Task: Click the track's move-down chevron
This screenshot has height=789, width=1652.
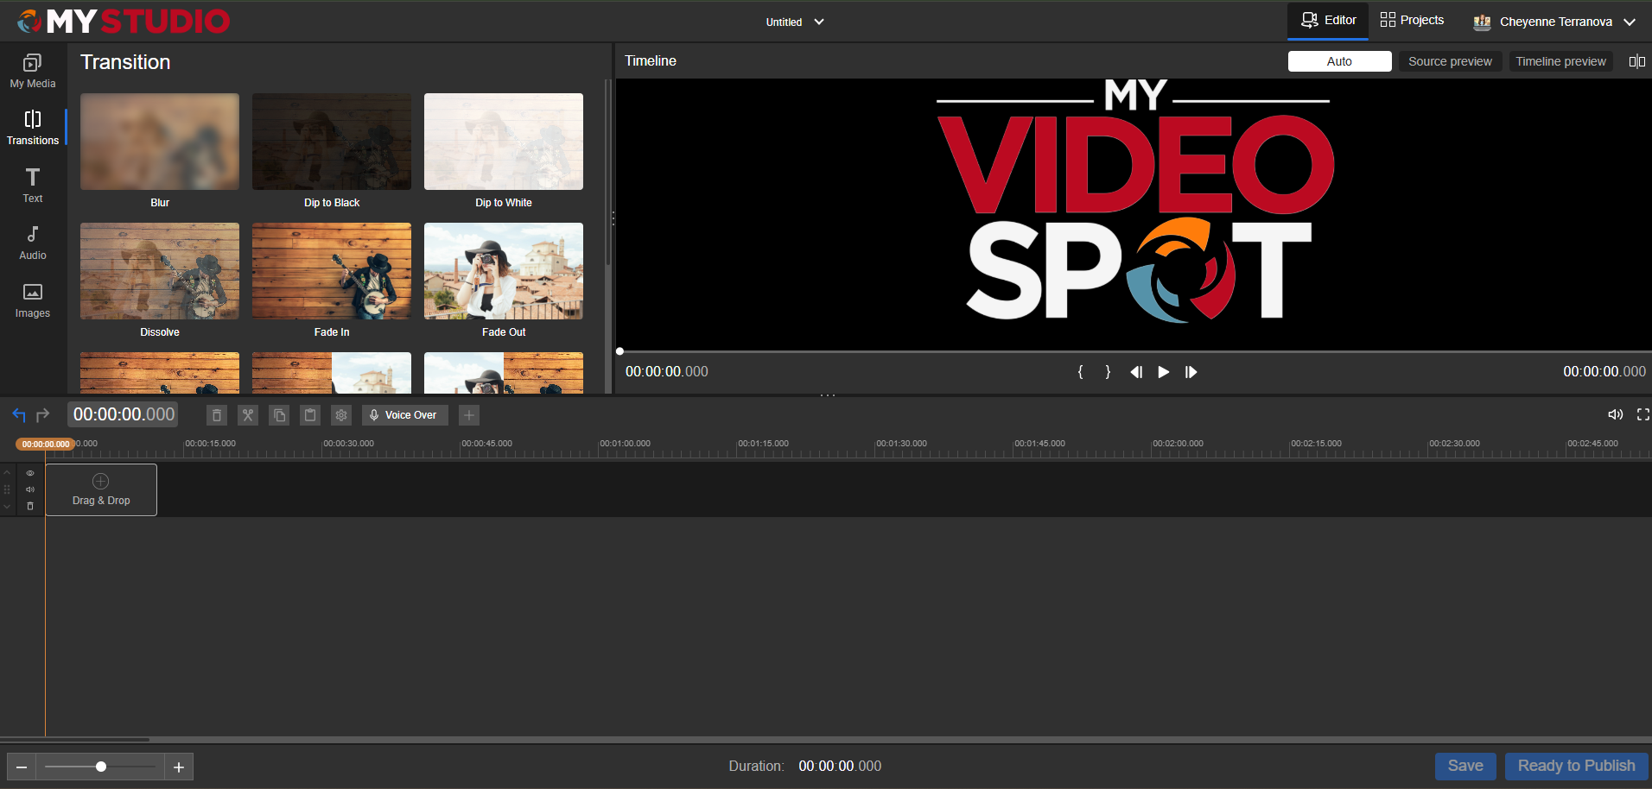Action: pyautogui.click(x=7, y=507)
